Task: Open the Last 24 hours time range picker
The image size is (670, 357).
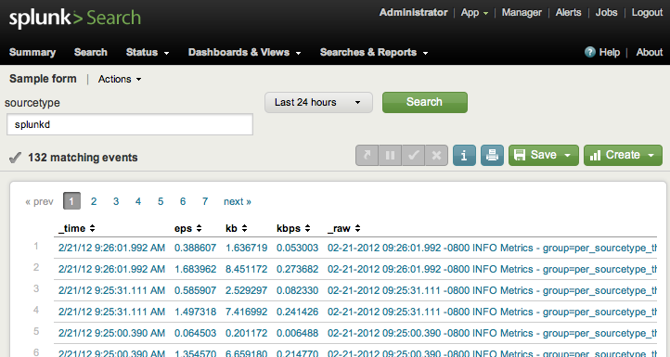Action: tap(318, 103)
